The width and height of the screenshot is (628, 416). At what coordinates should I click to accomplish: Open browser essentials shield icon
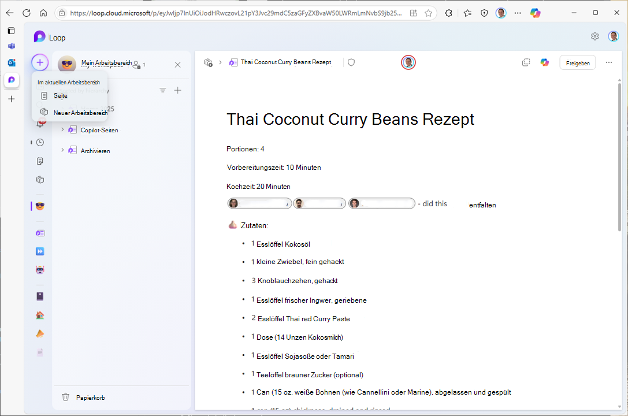pyautogui.click(x=484, y=13)
